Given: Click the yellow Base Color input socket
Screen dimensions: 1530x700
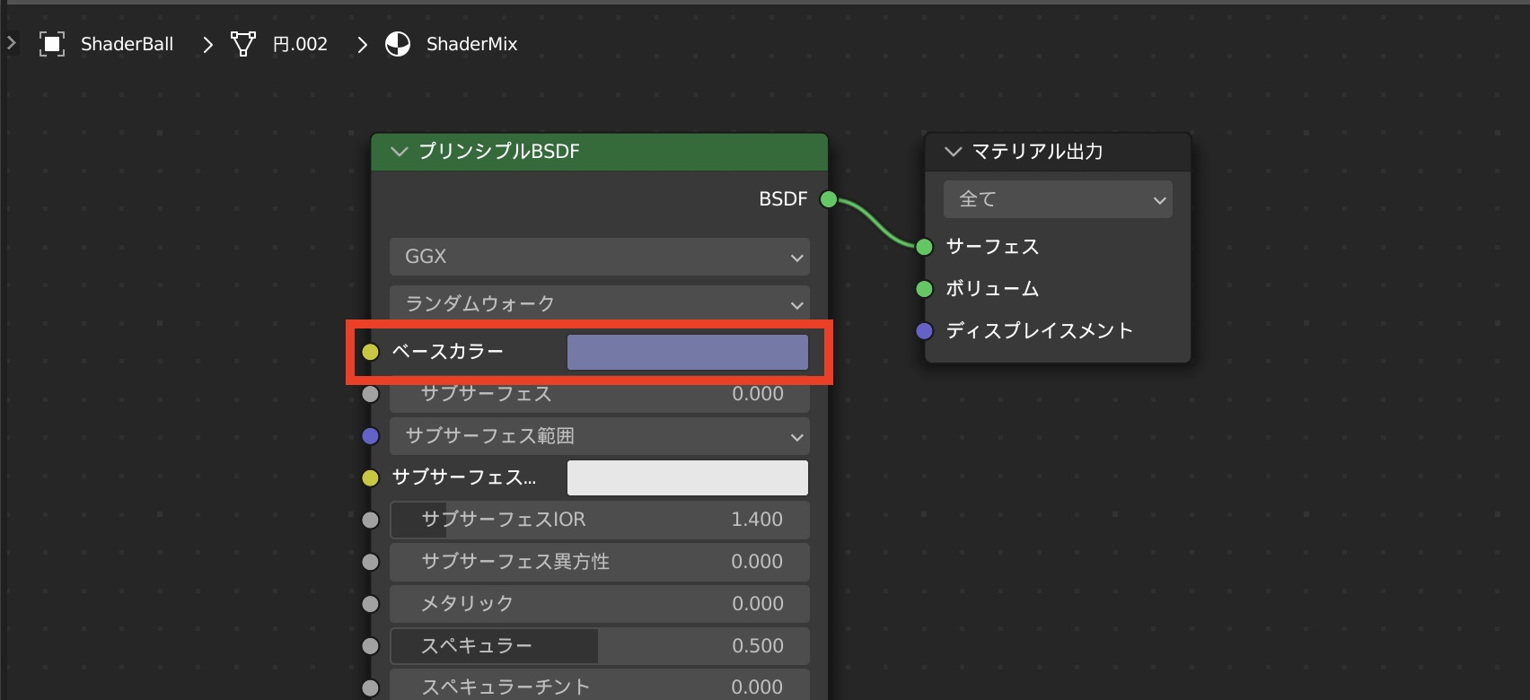Looking at the screenshot, I should click(x=370, y=352).
